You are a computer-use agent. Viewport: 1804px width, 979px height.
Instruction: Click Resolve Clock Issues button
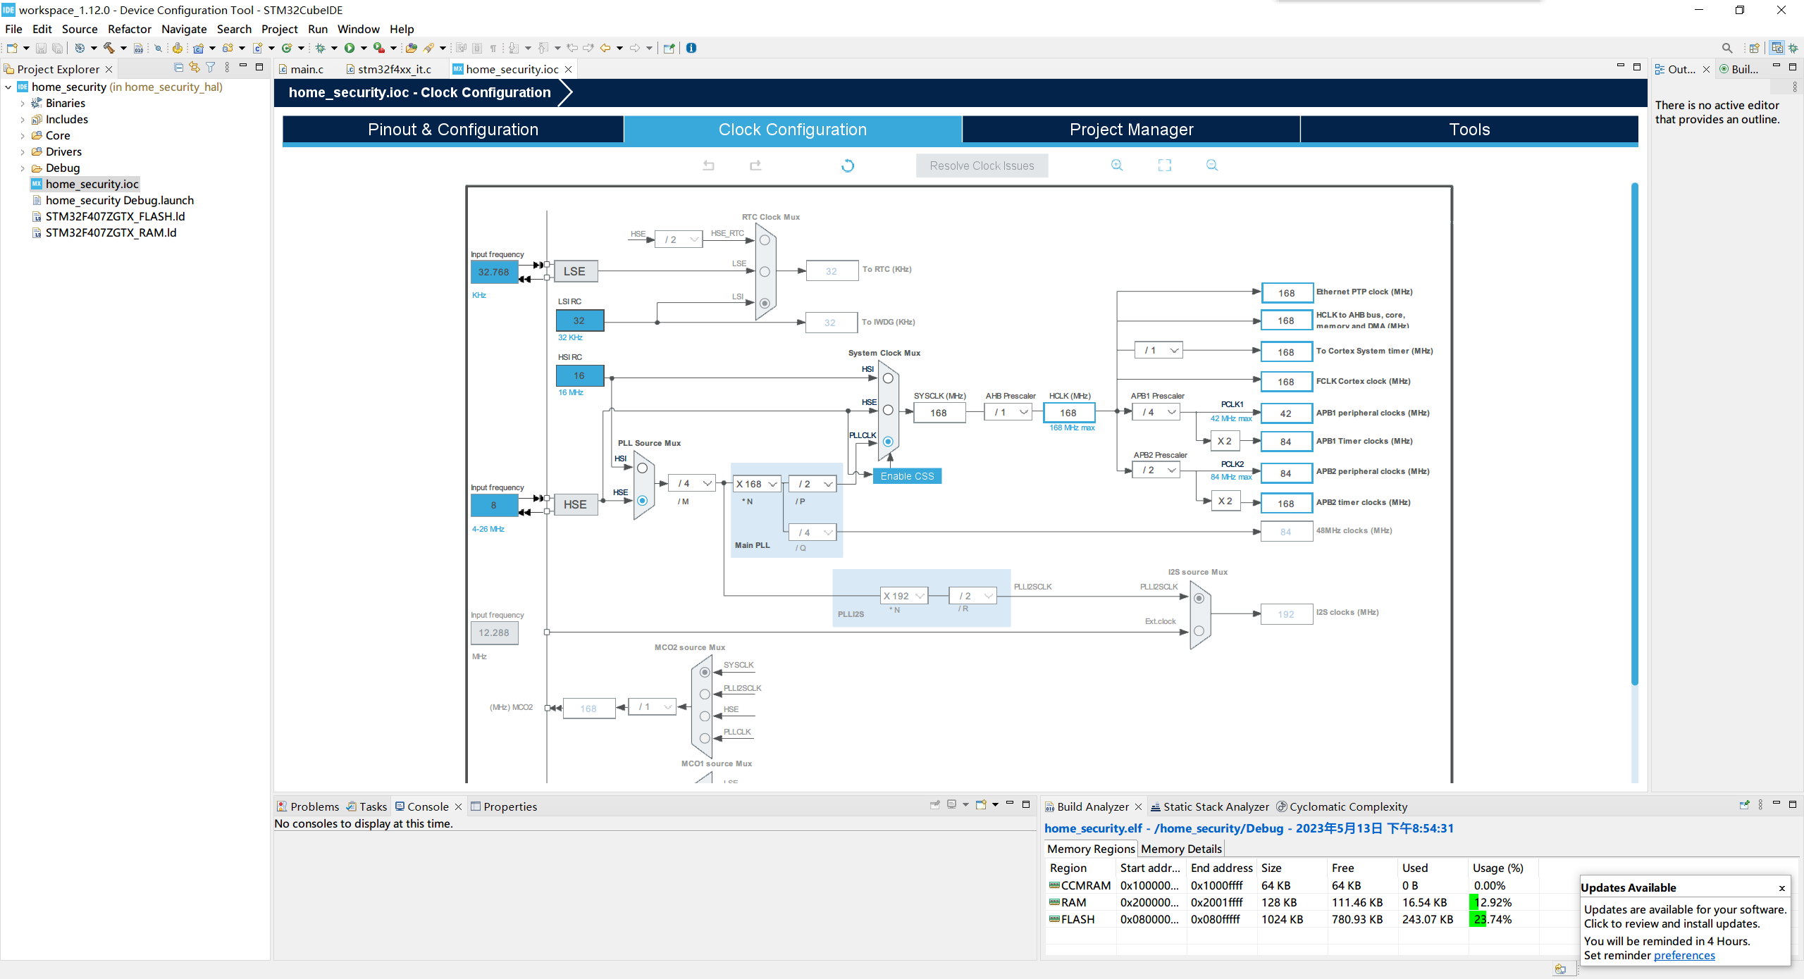click(x=982, y=166)
